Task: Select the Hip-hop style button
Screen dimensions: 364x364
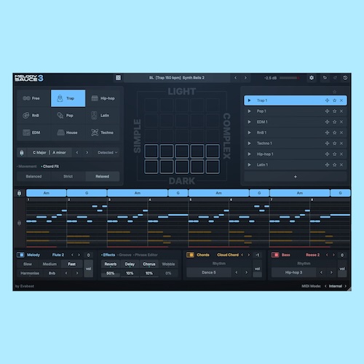Action: point(103,98)
